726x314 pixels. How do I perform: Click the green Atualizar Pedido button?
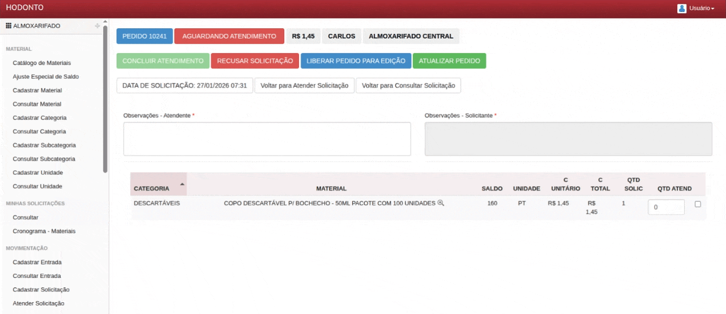click(x=449, y=61)
